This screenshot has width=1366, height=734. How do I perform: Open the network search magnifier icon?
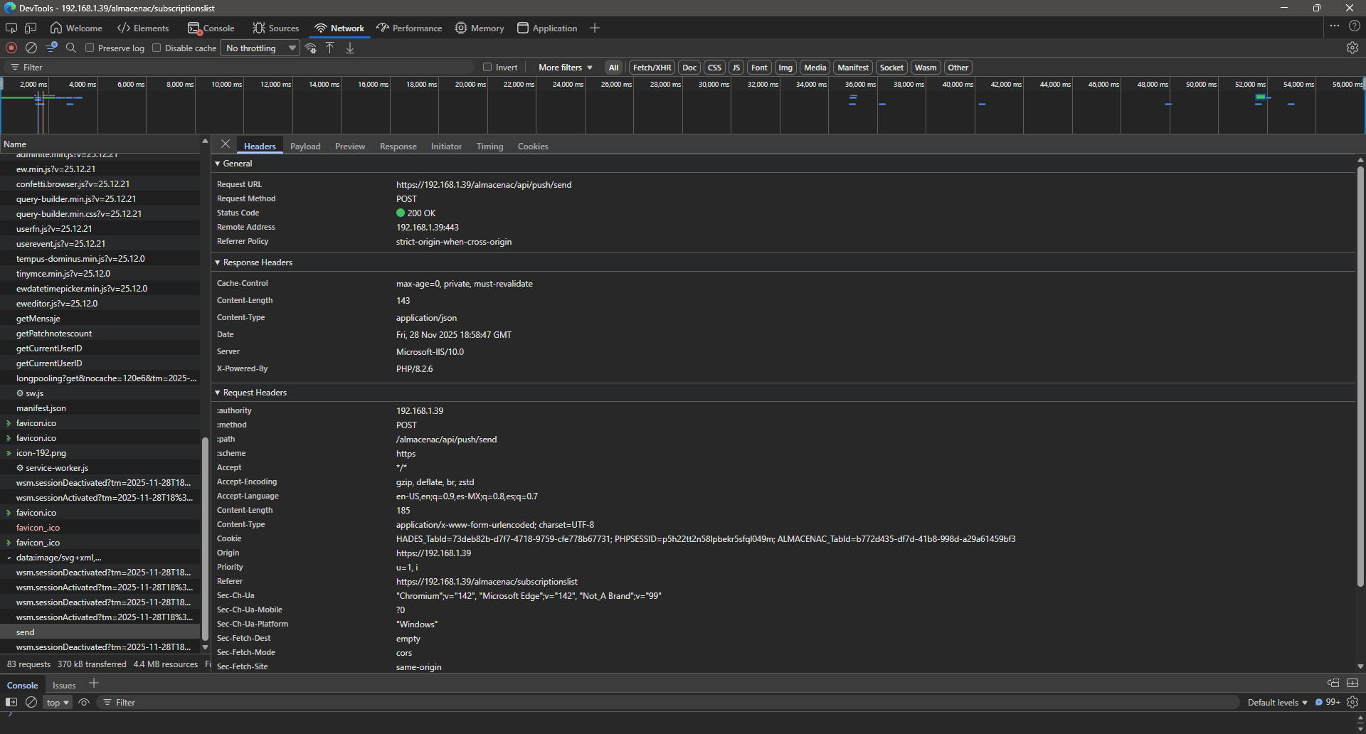point(71,48)
